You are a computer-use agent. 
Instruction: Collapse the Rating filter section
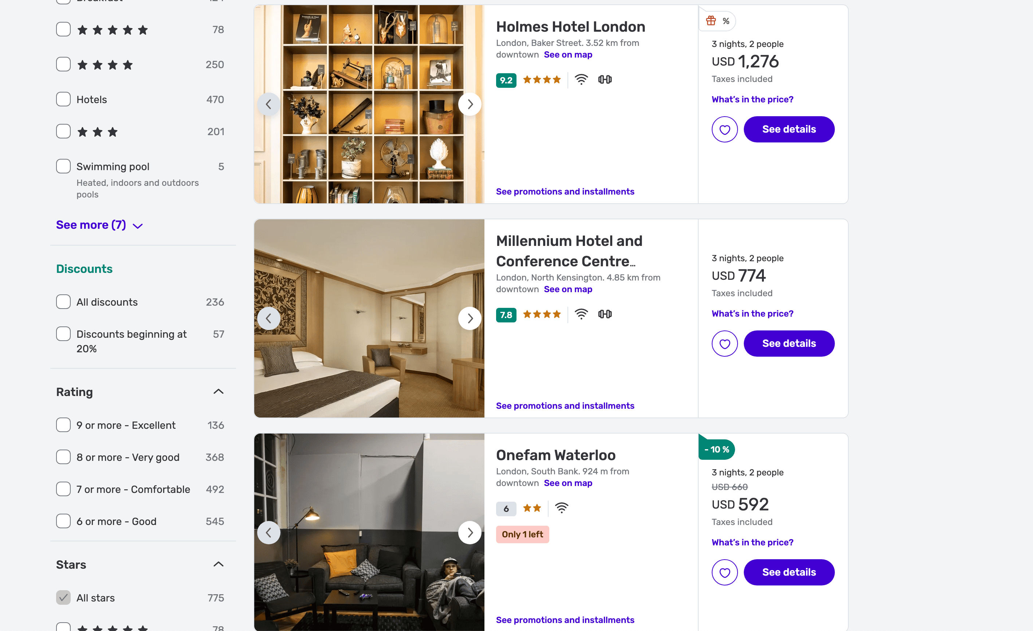pyautogui.click(x=218, y=392)
